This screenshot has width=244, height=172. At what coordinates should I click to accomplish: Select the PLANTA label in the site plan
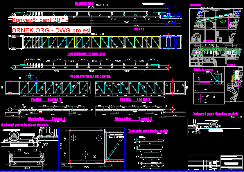point(231,65)
